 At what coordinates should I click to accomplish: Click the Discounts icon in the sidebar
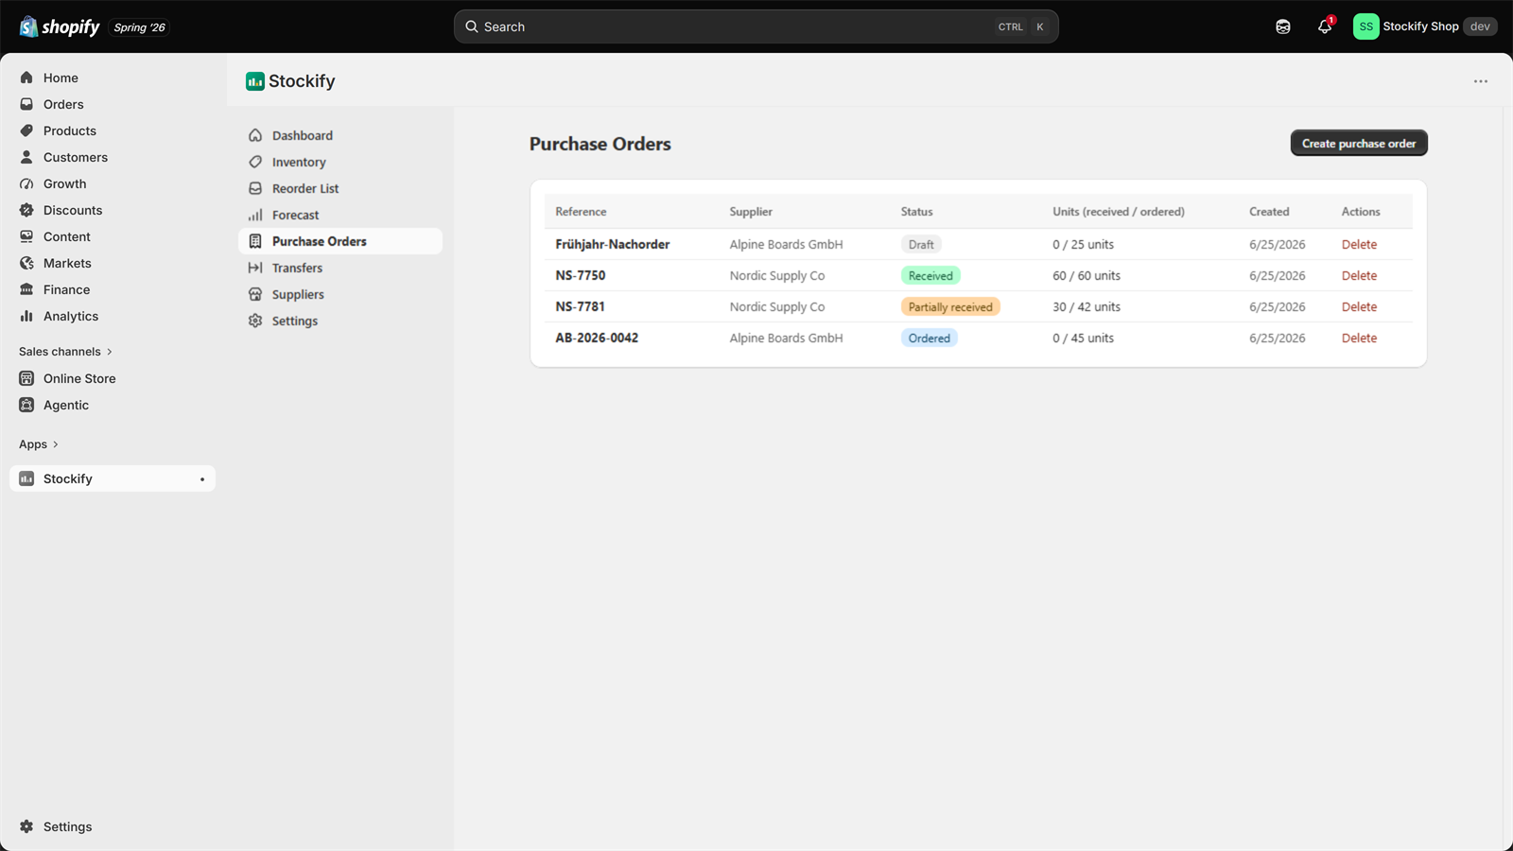[x=26, y=210]
